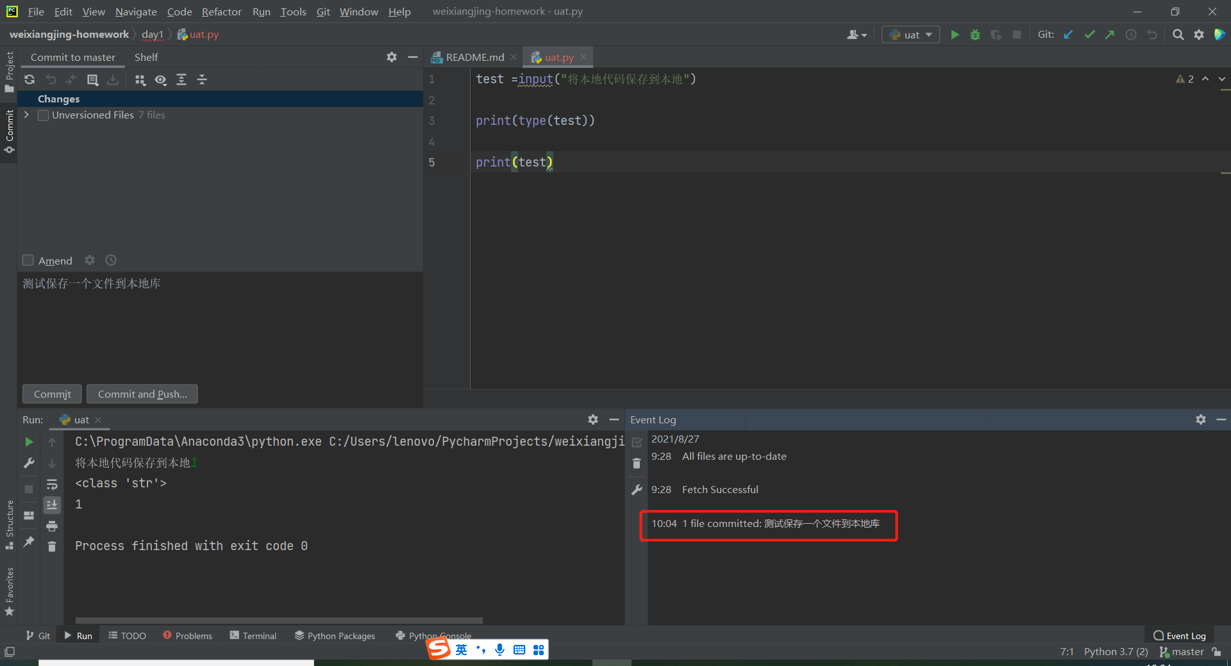Image resolution: width=1231 pixels, height=666 pixels.
Task: Open the uat run configuration dropdown
Action: 910,35
